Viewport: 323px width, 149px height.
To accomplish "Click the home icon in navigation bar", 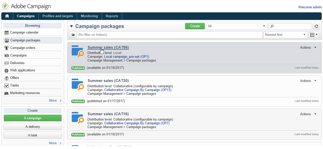I will point(7,16).
